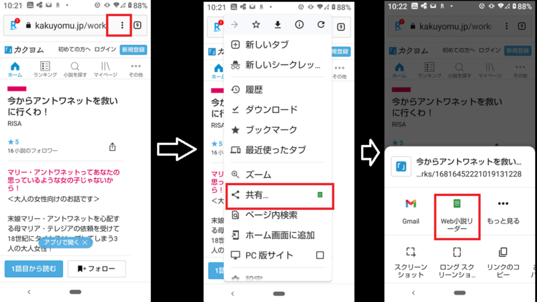Select ズーム from the menu
Image resolution: width=537 pixels, height=302 pixels.
pos(278,174)
